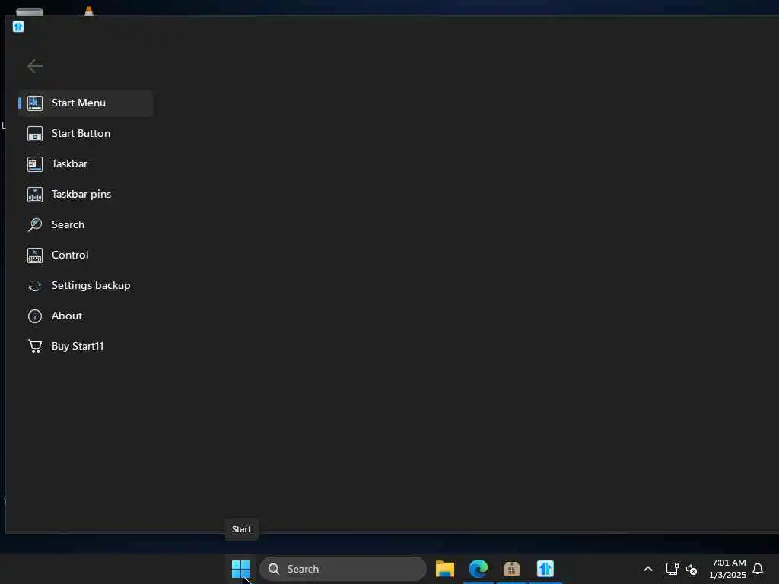The width and height of the screenshot is (779, 584).
Task: Go back with the arrow button
Action: tap(35, 65)
